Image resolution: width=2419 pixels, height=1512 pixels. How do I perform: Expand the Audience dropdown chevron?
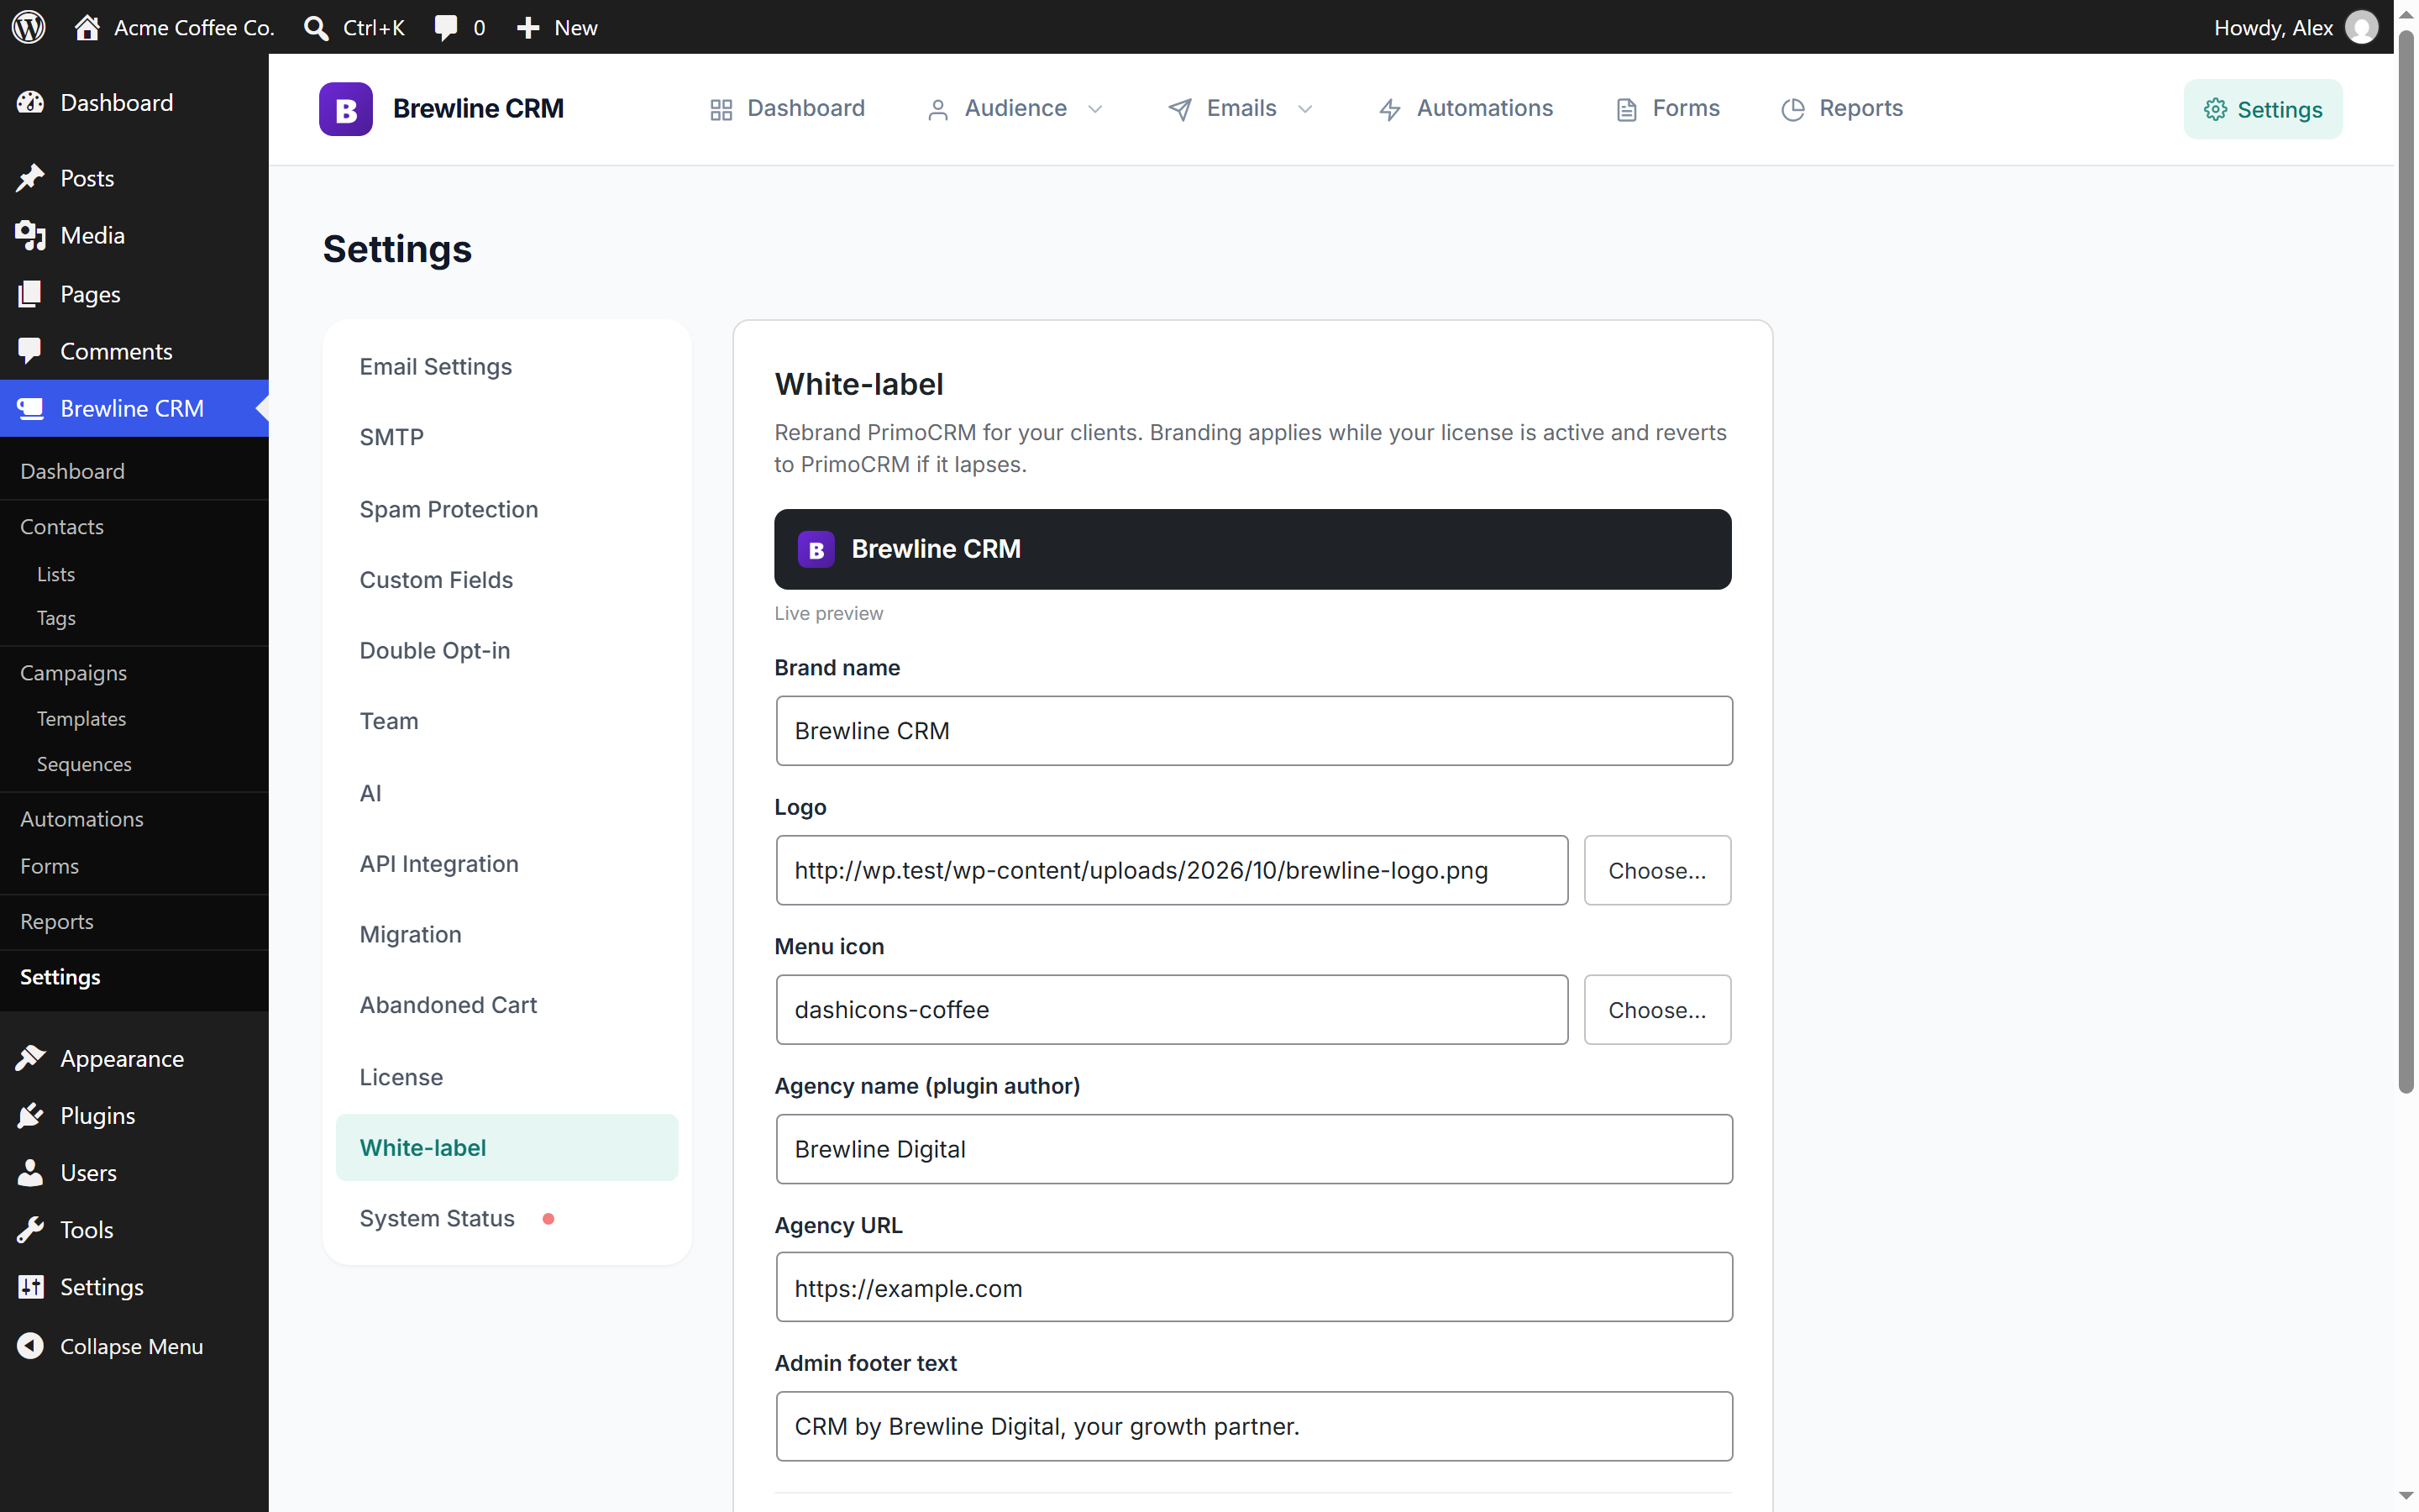1095,109
